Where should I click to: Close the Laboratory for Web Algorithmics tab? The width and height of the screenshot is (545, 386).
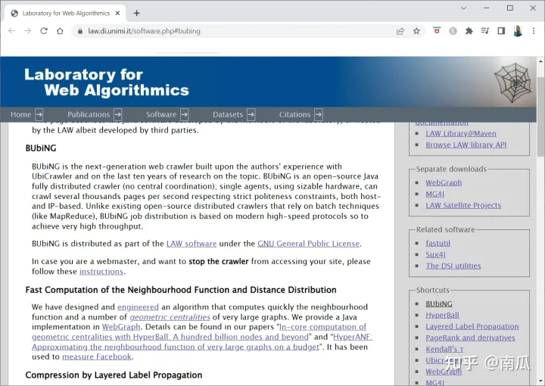pyautogui.click(x=117, y=13)
